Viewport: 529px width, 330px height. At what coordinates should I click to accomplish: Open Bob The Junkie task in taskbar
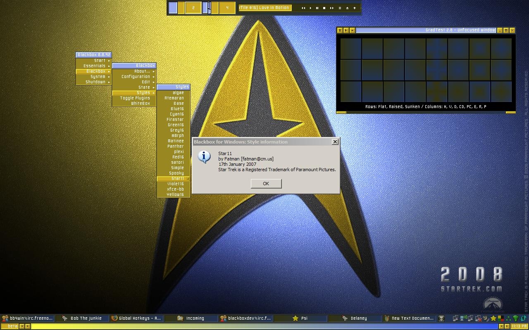(82, 318)
